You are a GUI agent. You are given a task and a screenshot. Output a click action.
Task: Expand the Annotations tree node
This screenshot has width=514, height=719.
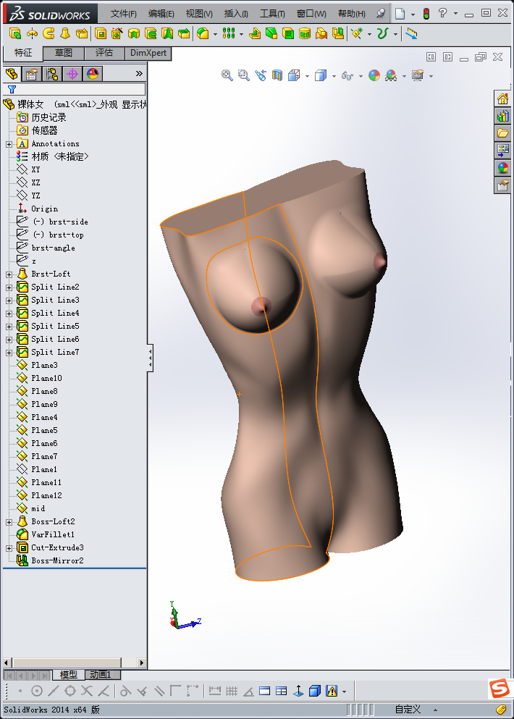(x=9, y=144)
